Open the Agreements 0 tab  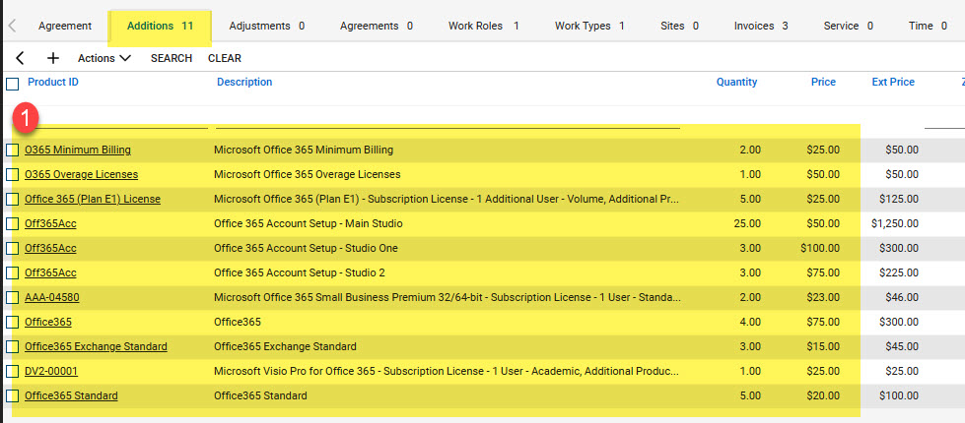pos(376,26)
